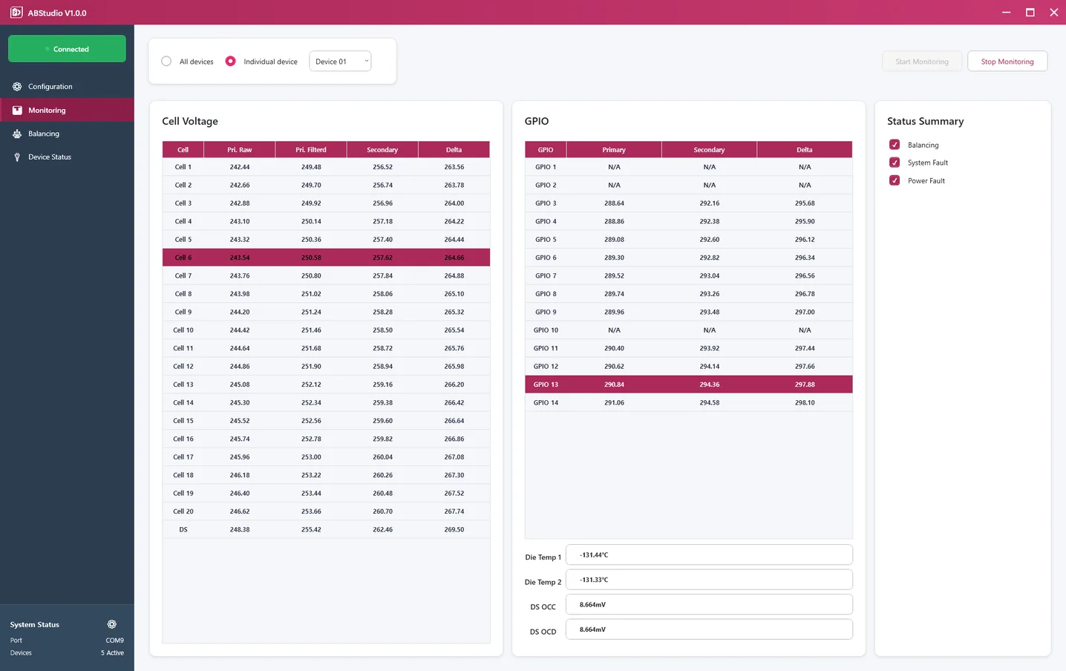The width and height of the screenshot is (1066, 671).
Task: Select the Cell 10 row in table
Action: tap(326, 330)
